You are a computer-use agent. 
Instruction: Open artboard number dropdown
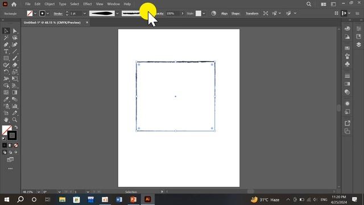pos(88,192)
